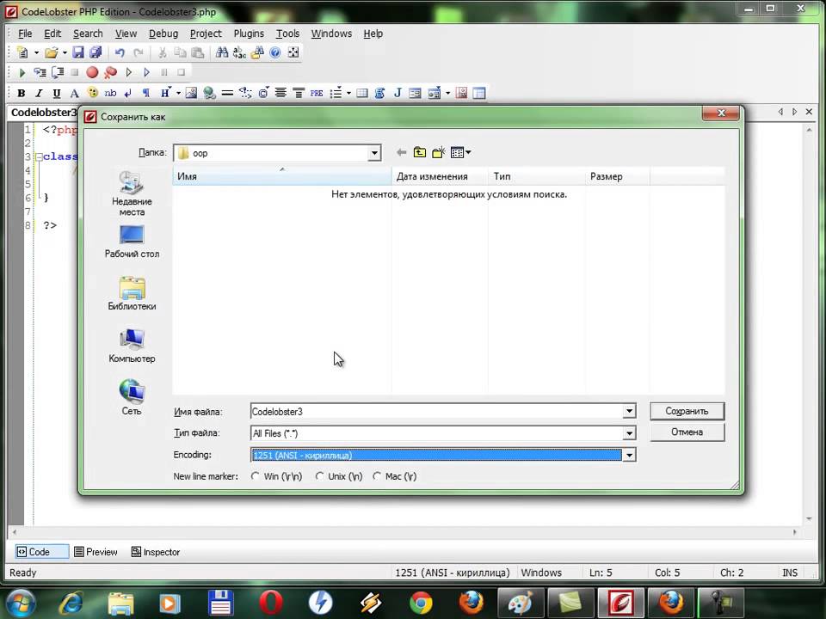Click the Find binoculars icon
826x619 pixels.
[x=222, y=52]
